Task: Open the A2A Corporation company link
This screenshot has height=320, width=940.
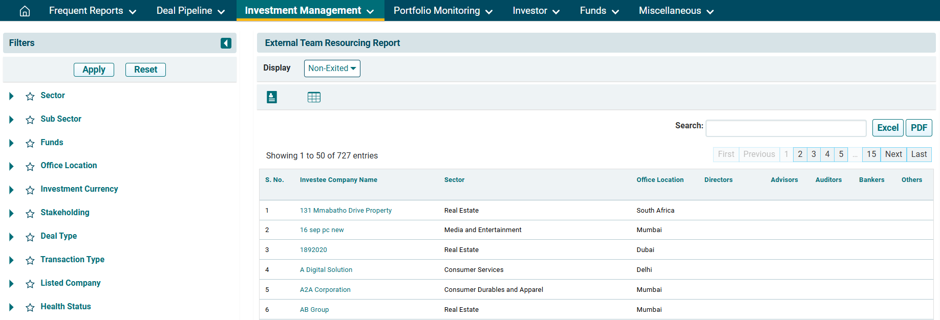Action: tap(325, 290)
